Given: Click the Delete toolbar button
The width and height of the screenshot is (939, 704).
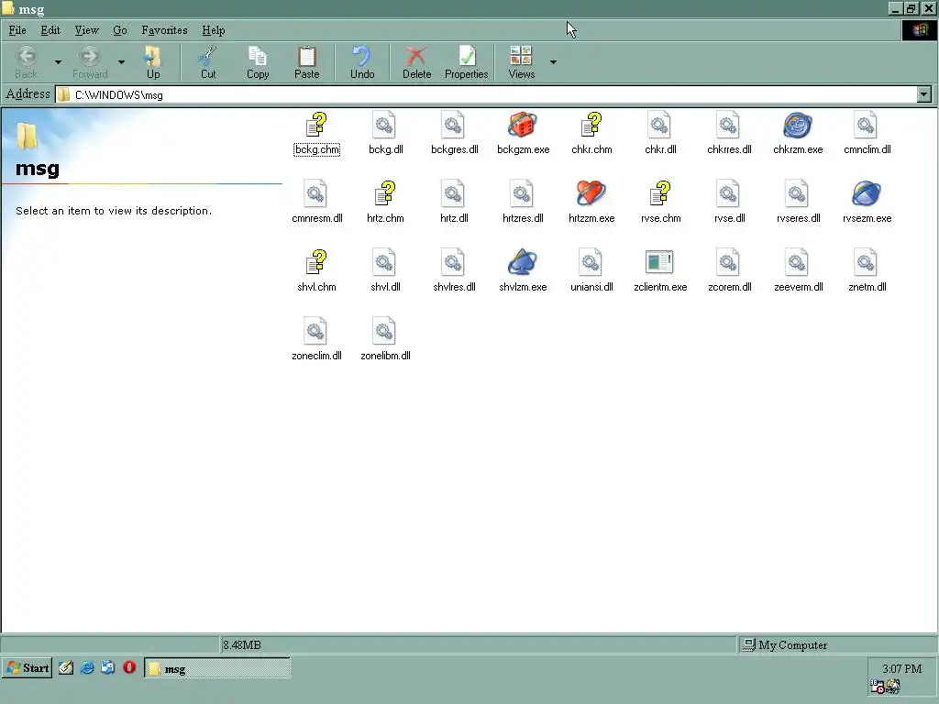Looking at the screenshot, I should [416, 62].
